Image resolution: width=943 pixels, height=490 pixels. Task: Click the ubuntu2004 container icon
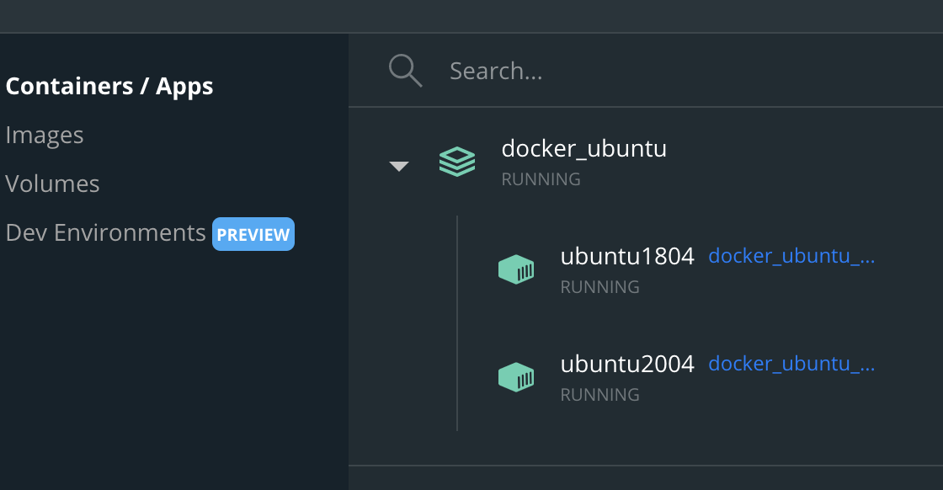(516, 376)
